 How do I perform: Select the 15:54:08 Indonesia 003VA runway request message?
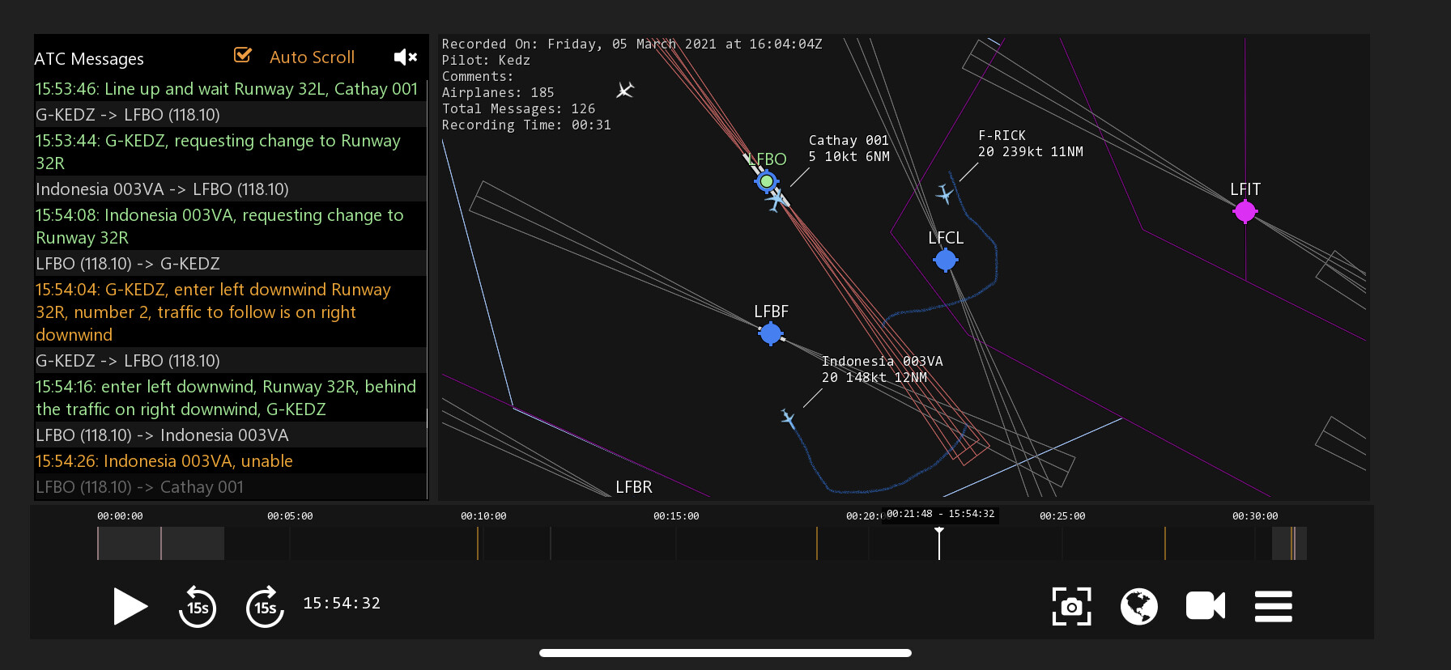pyautogui.click(x=230, y=227)
